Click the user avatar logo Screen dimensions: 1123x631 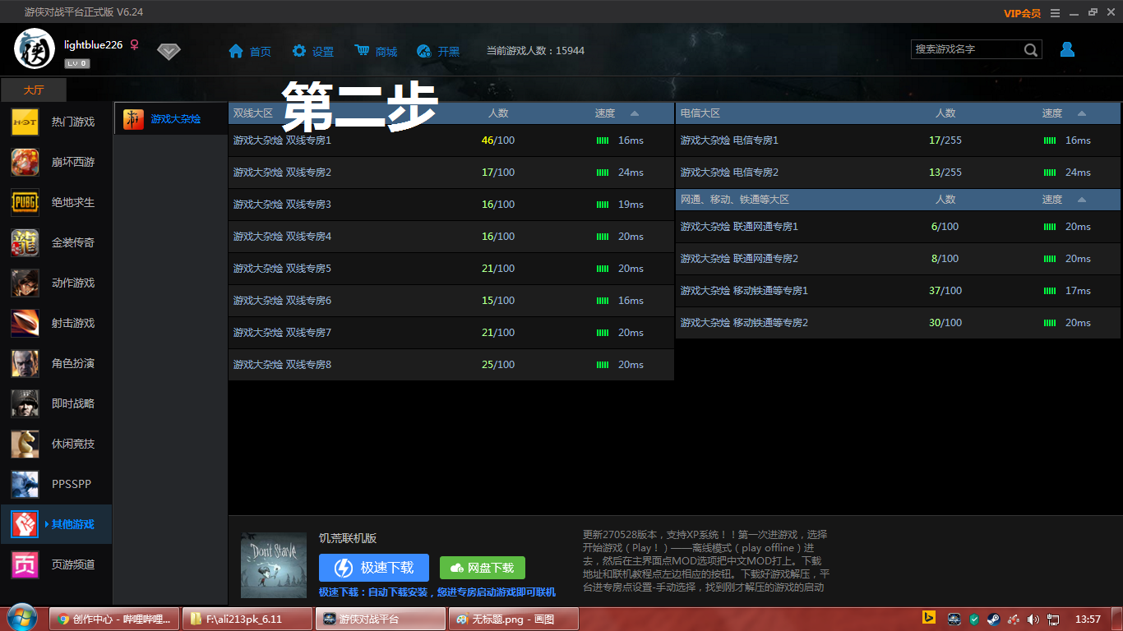coord(35,48)
